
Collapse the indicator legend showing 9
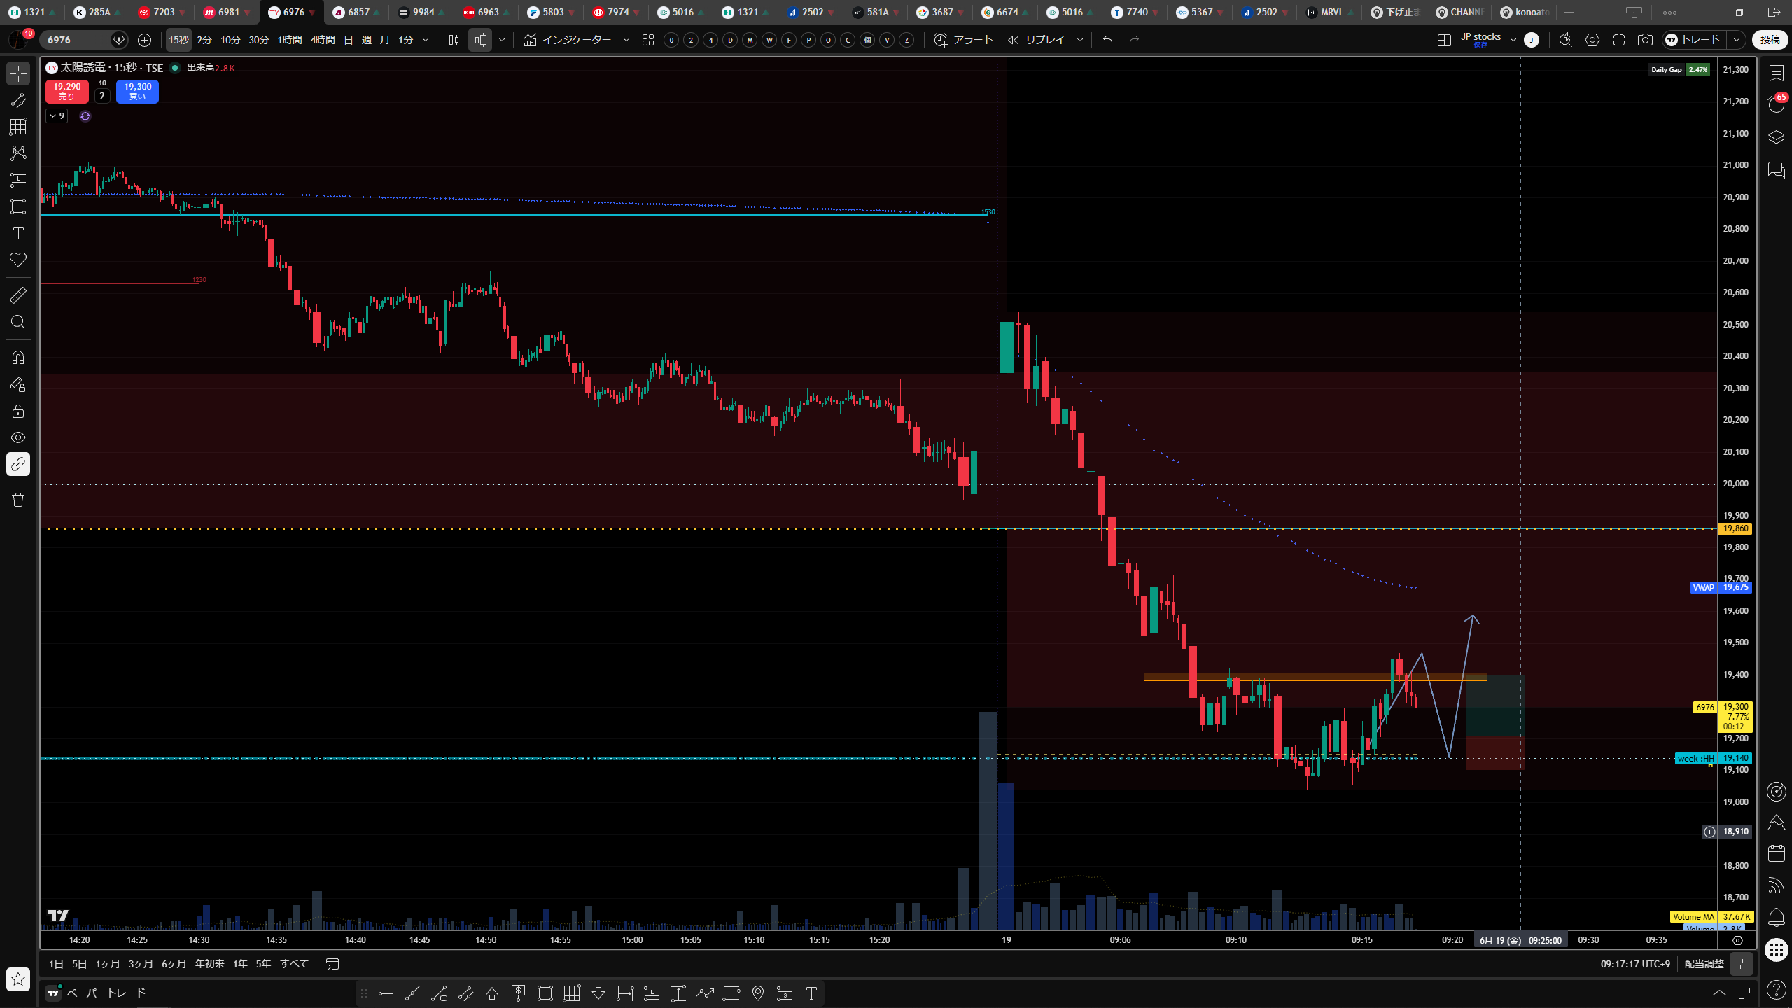[x=57, y=116]
